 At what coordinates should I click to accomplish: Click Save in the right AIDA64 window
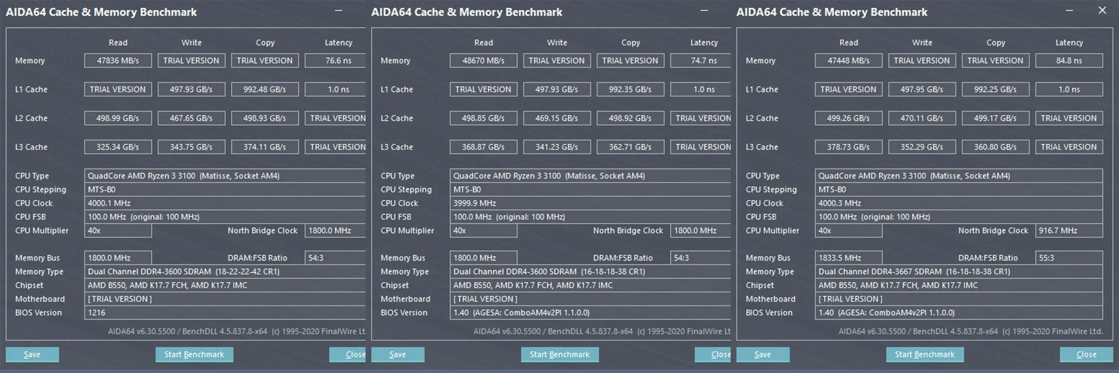[763, 354]
